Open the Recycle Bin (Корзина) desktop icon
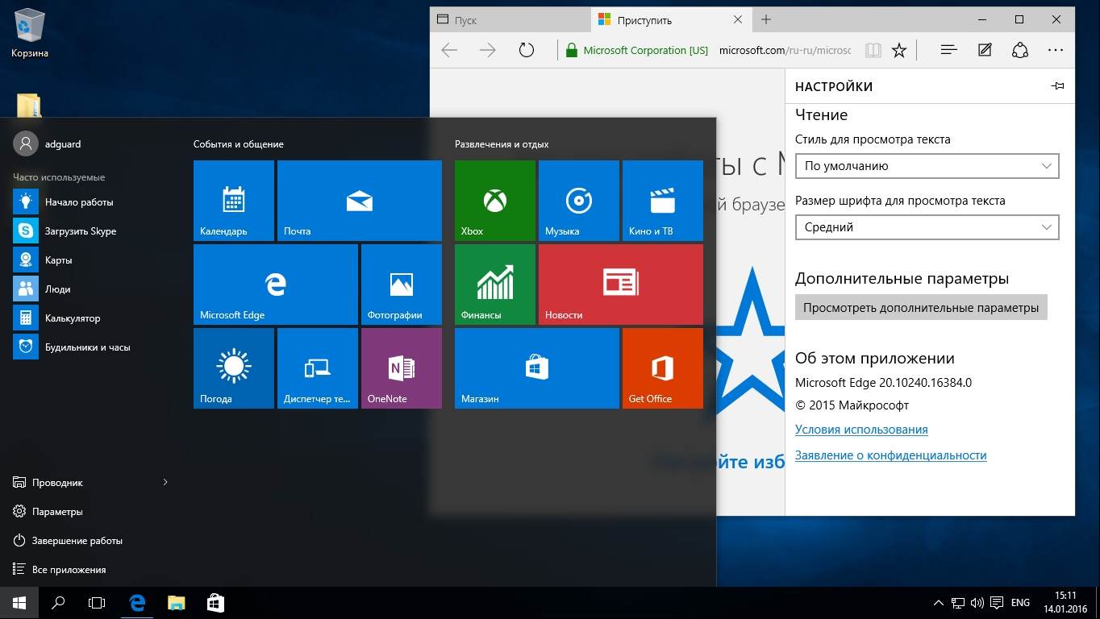Screen dimensions: 1100x619 pyautogui.click(x=30, y=33)
